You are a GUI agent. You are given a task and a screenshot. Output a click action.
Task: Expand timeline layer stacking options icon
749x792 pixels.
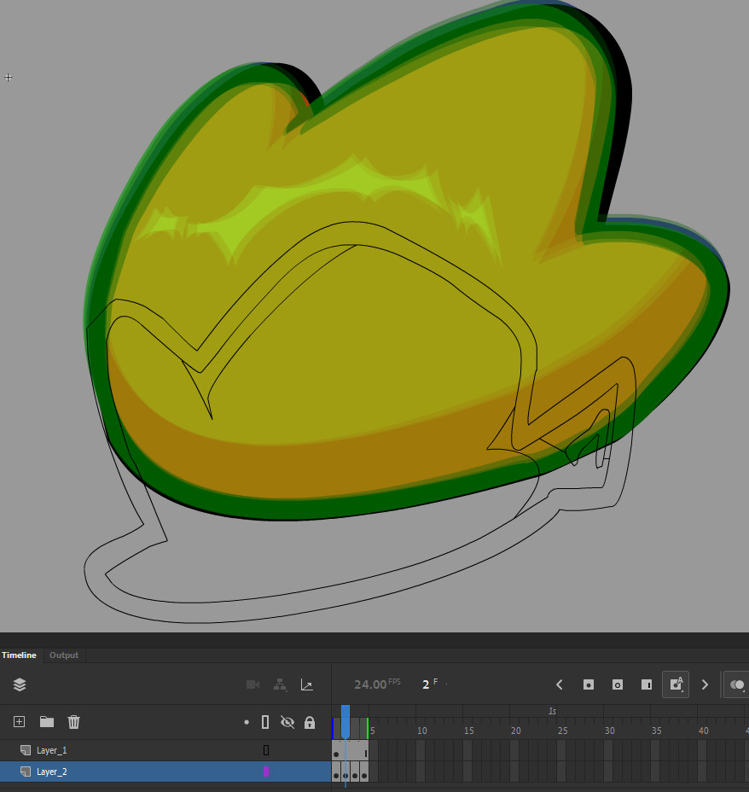click(x=19, y=684)
